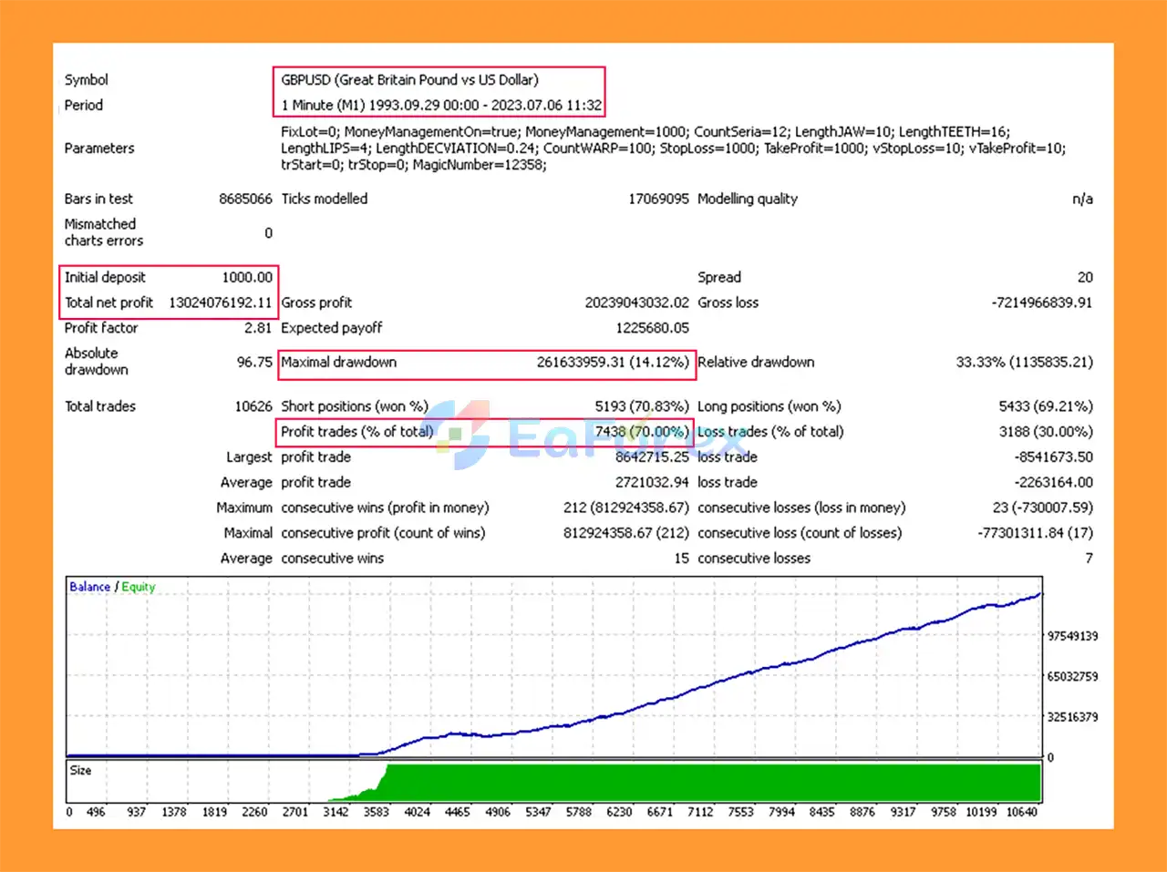1167x872 pixels.
Task: Click the Maximal drawdown value
Action: 612,363
